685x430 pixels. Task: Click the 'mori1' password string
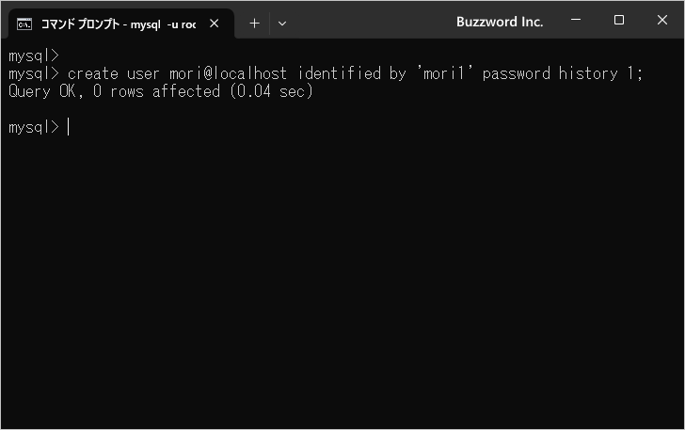(x=444, y=73)
